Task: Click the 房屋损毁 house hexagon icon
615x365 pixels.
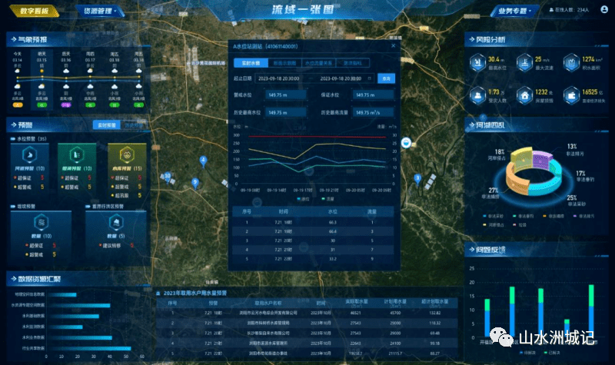Action: [x=524, y=95]
